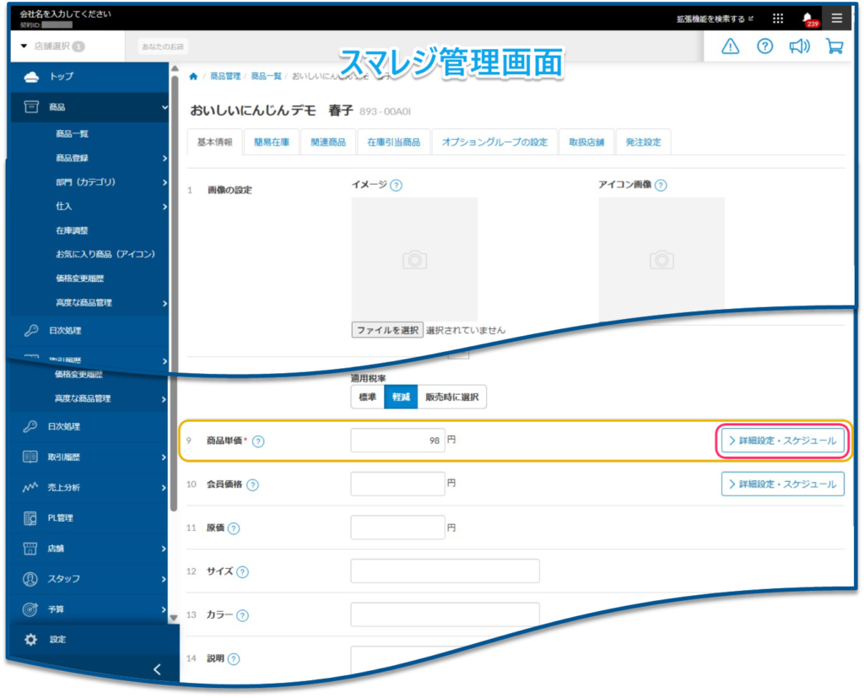Select 軽減 tax rate option
Viewport: 864px width, 698px height.
pyautogui.click(x=400, y=397)
